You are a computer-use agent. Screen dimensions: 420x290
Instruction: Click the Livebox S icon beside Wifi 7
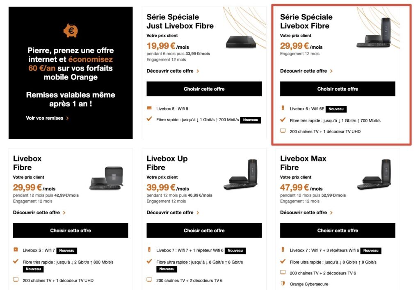(x=16, y=250)
